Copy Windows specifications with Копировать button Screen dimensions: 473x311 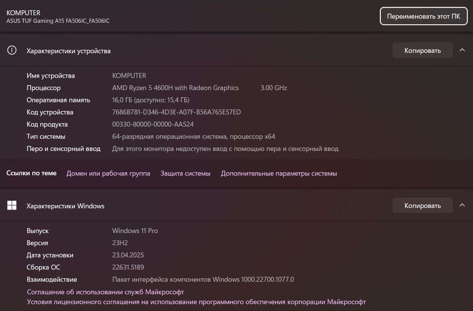pos(423,205)
